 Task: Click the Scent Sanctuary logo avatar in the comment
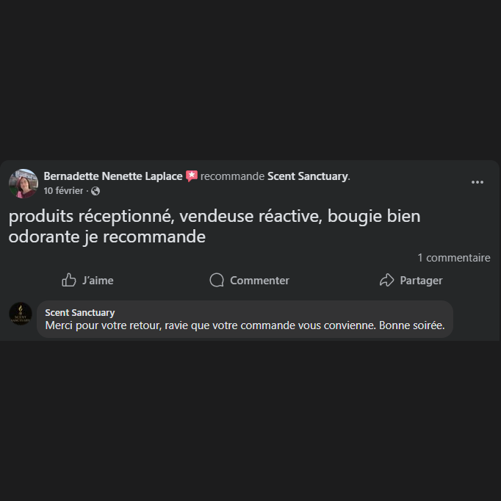(x=21, y=314)
